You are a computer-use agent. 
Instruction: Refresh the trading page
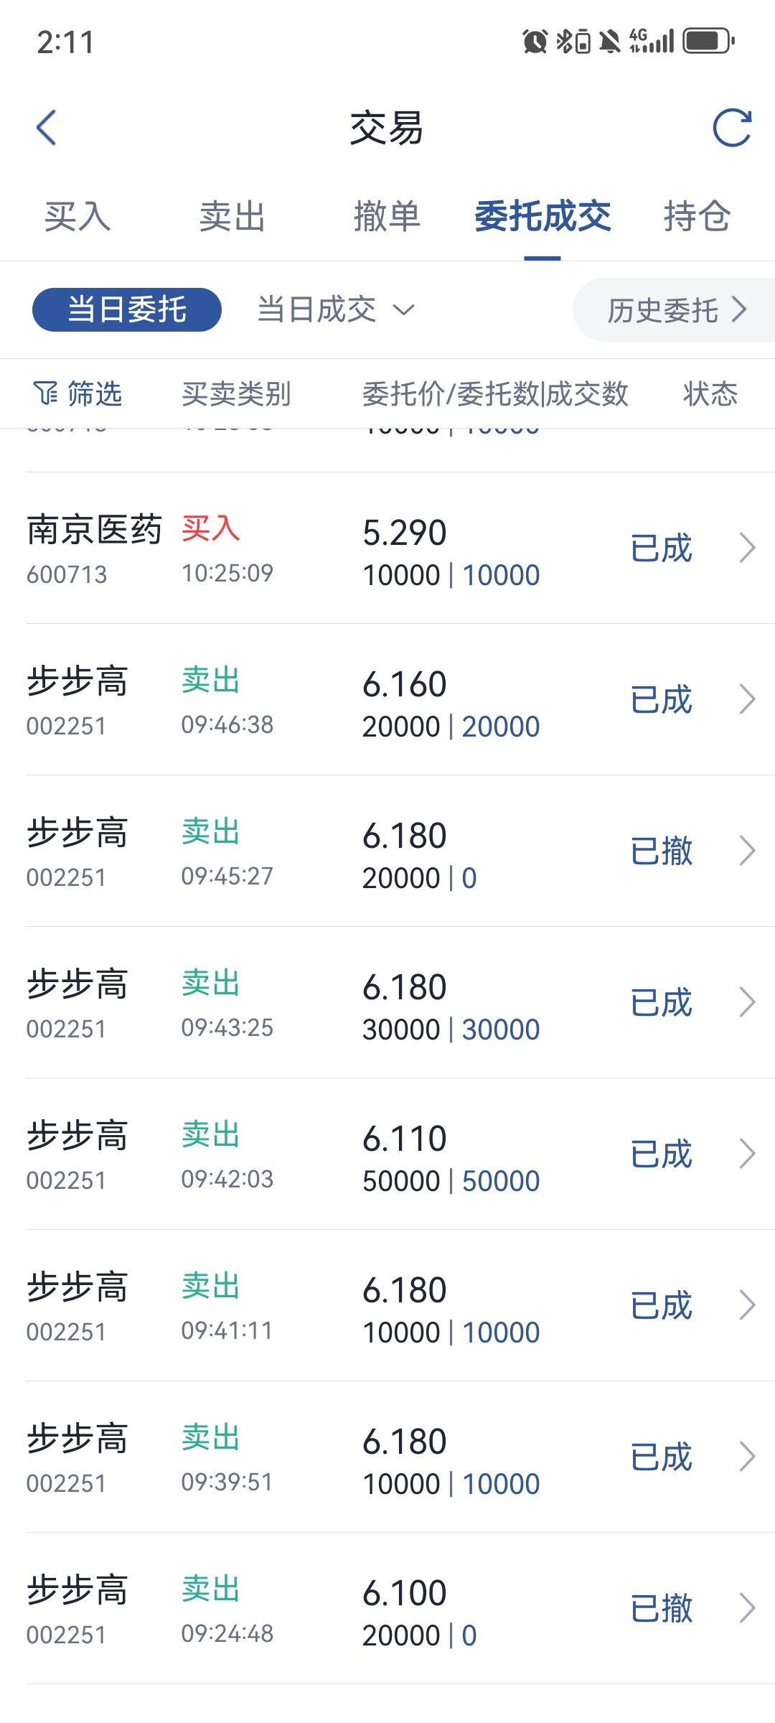[x=732, y=128]
